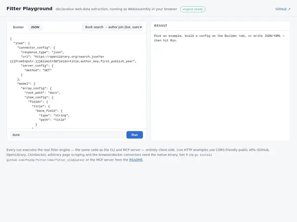Click the engine ready status badge
Screen dimensions: 297x222
(193, 9)
